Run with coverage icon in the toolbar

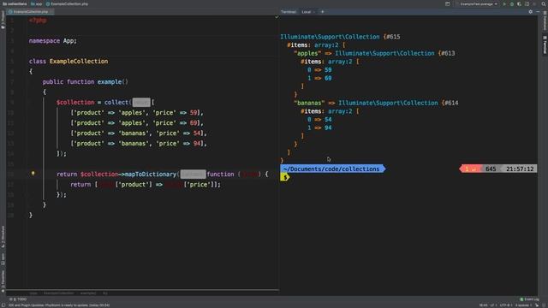[519, 3]
